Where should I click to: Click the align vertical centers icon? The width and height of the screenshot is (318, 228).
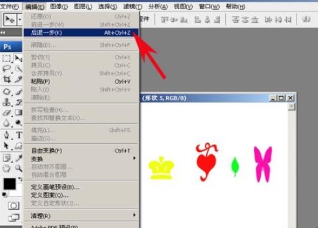(x=174, y=20)
